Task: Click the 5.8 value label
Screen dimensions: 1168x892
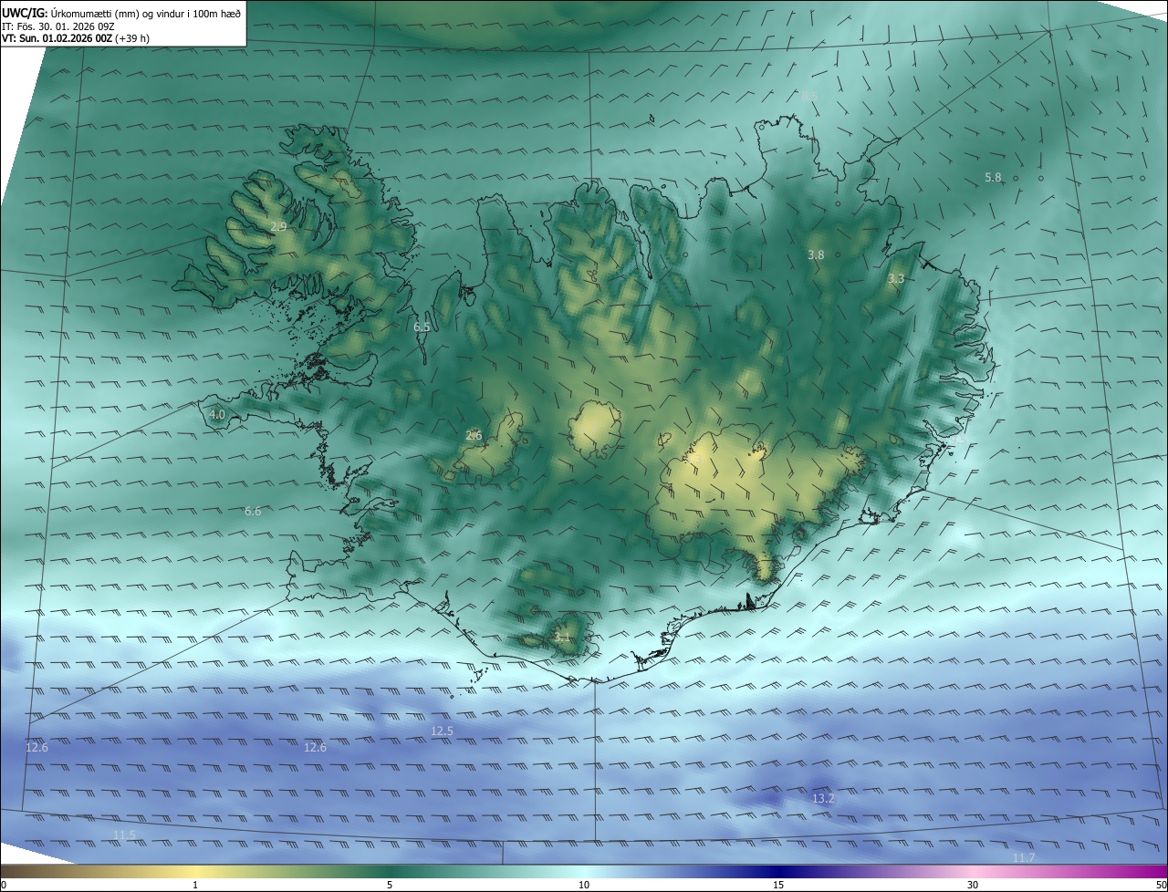Action: pos(994,177)
